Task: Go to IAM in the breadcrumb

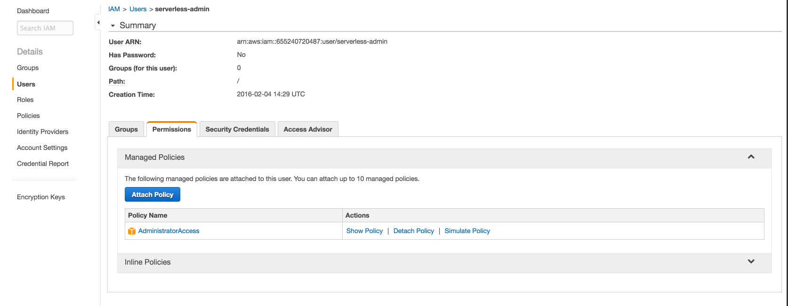Action: (x=114, y=9)
